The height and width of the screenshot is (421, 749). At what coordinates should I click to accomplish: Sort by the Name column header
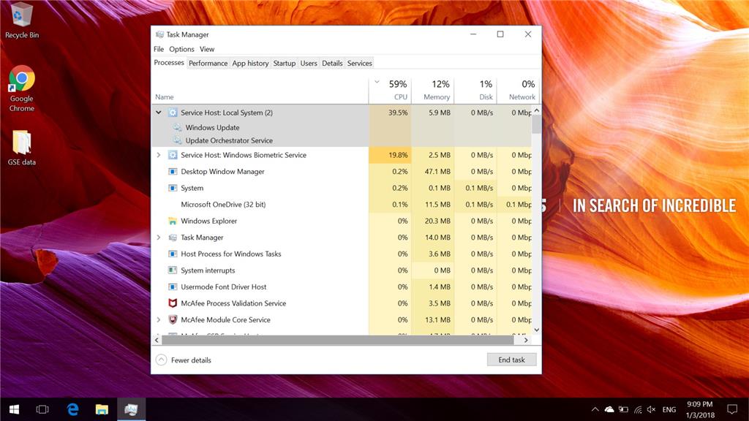coord(260,90)
